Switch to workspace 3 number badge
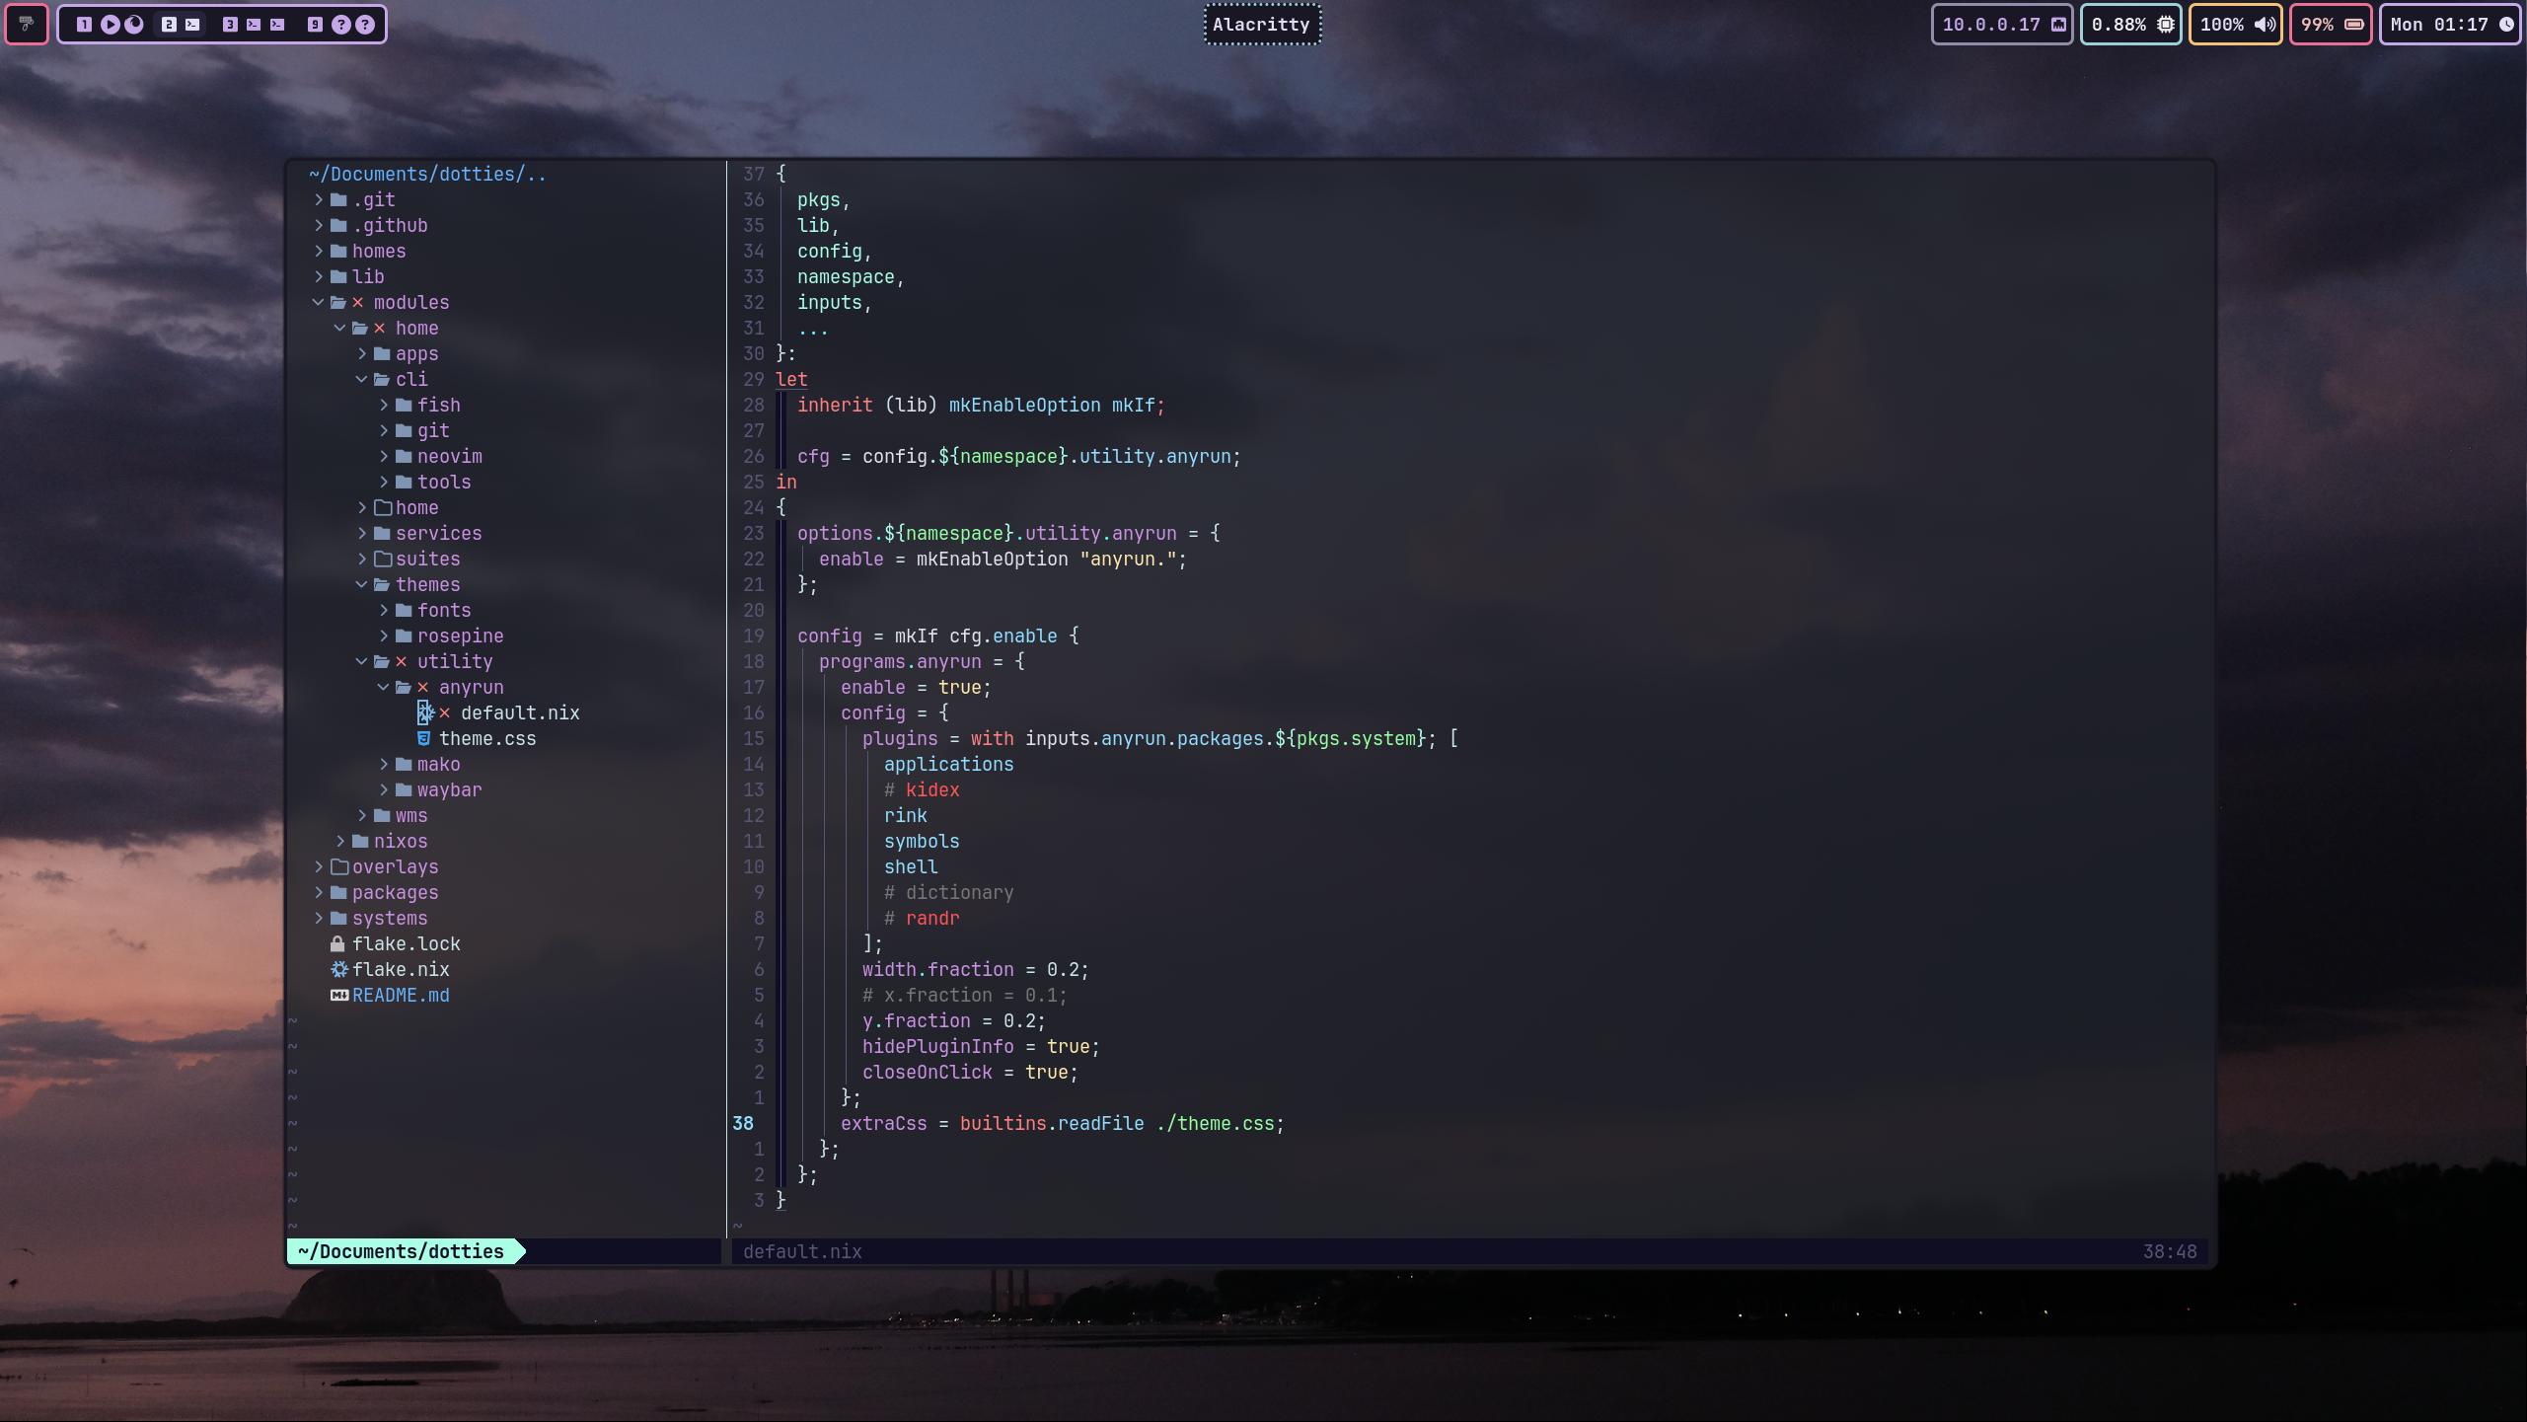 [230, 25]
